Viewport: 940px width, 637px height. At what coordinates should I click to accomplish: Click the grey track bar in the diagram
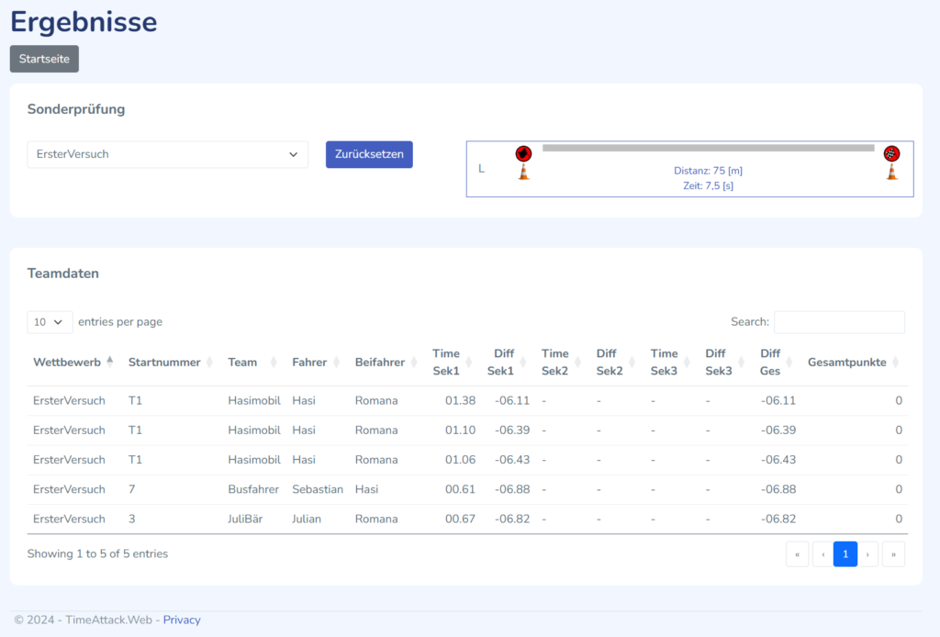(x=708, y=148)
